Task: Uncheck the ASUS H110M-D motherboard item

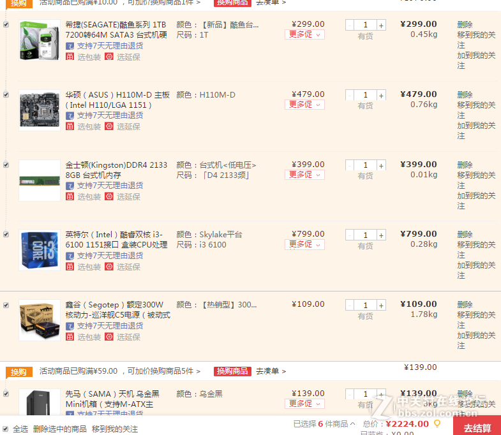Action: click(x=6, y=95)
